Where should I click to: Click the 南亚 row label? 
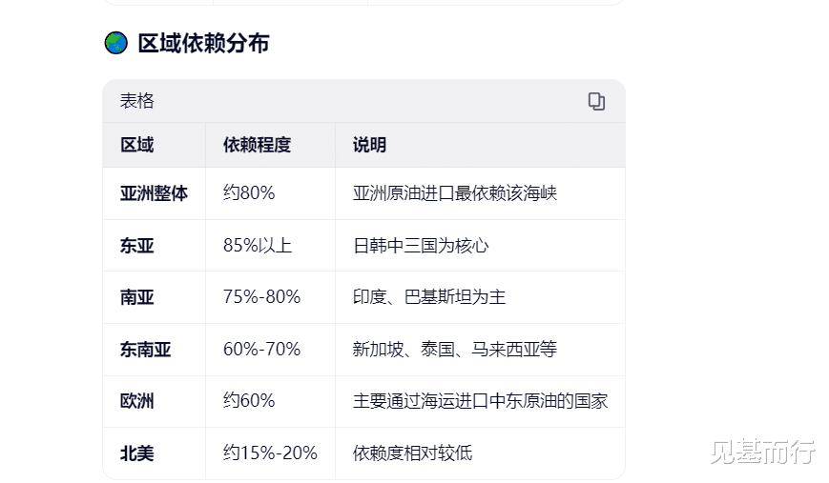136,297
